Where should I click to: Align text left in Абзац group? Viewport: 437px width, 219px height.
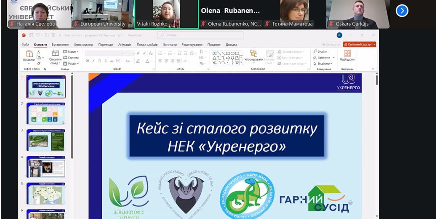(160, 61)
